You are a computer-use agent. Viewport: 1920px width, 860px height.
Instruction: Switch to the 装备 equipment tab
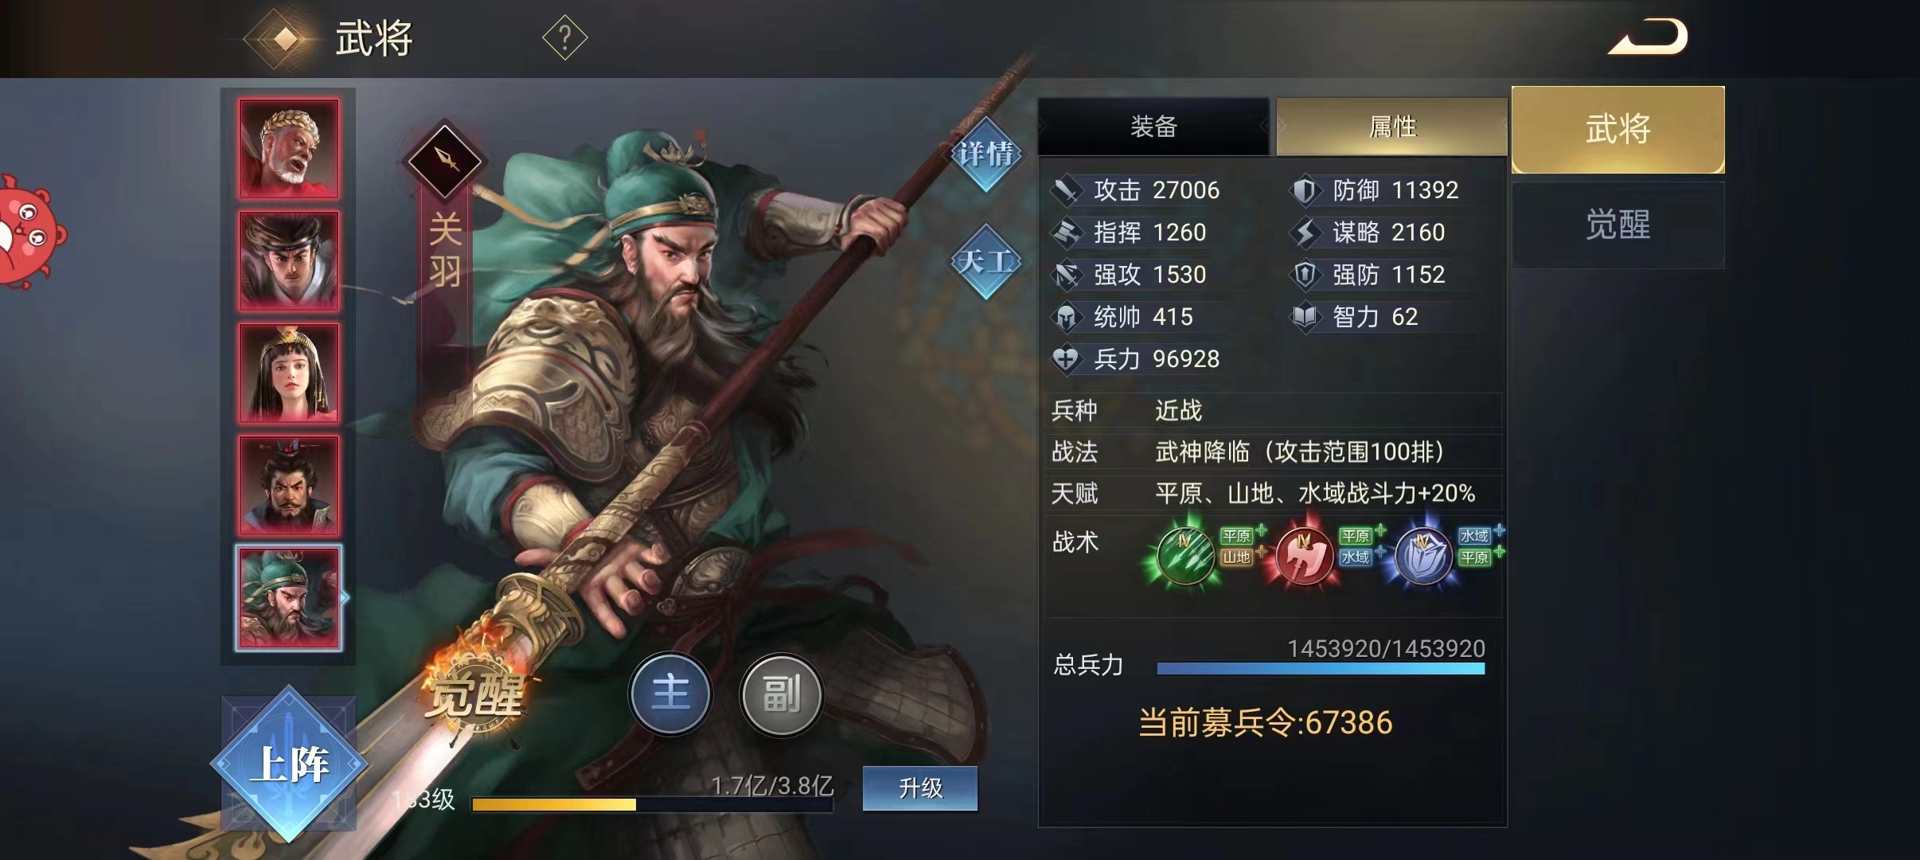pyautogui.click(x=1153, y=126)
